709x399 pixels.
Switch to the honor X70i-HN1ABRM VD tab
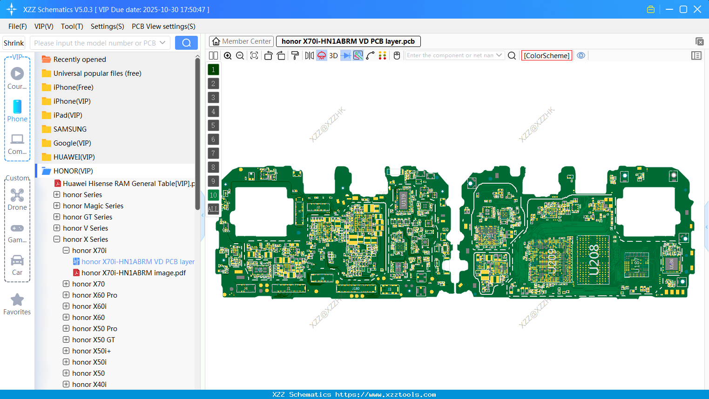347,41
